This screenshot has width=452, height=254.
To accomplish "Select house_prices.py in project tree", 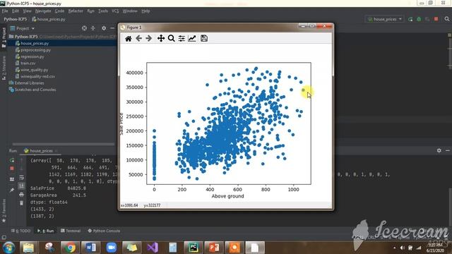I will pos(35,43).
